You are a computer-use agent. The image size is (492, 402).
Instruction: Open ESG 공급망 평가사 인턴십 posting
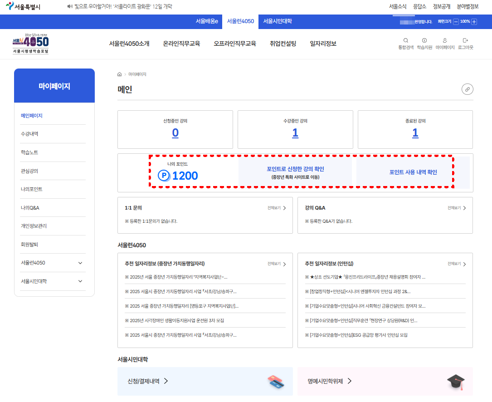[x=356, y=335]
